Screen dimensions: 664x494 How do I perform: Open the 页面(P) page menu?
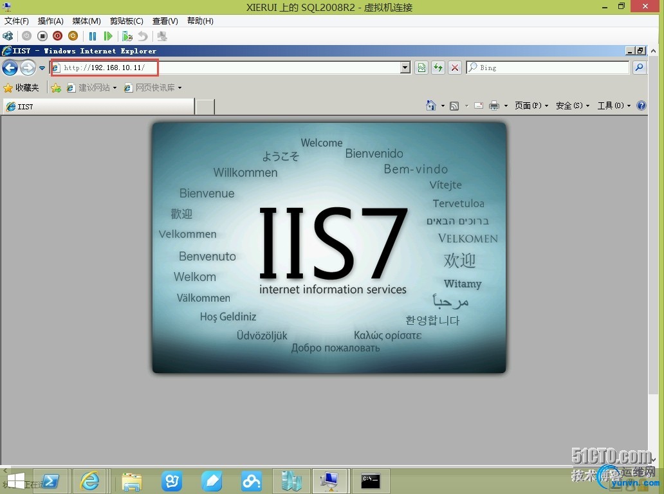click(531, 105)
